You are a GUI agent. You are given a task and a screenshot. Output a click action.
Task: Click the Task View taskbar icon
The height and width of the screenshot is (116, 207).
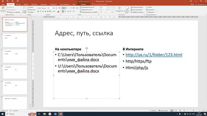tap(39, 114)
